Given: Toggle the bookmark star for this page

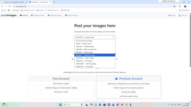Looking at the screenshot, I should [x=174, y=7].
